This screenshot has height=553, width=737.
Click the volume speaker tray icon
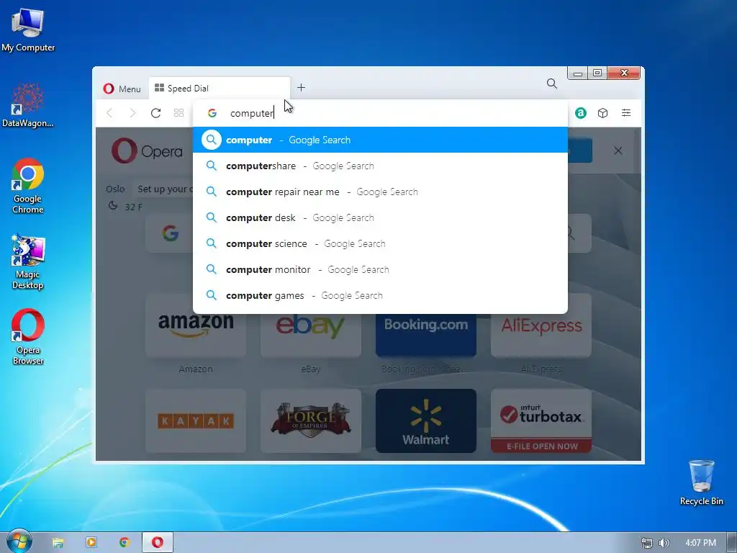(664, 543)
